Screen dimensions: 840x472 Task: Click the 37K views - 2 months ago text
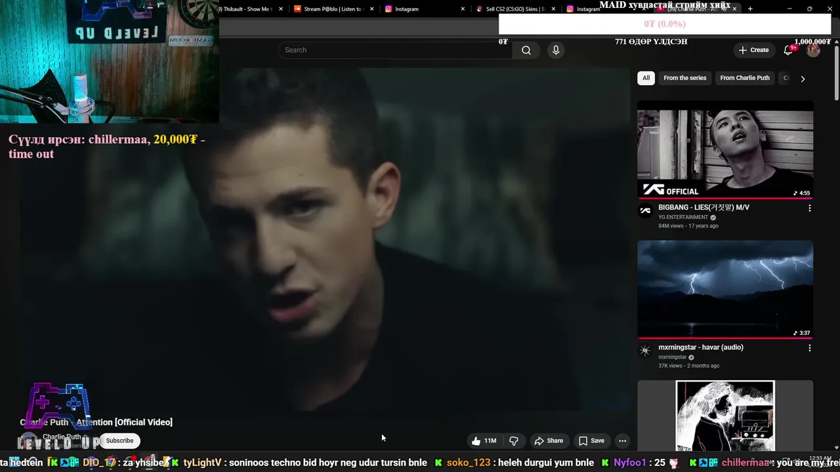(688, 366)
